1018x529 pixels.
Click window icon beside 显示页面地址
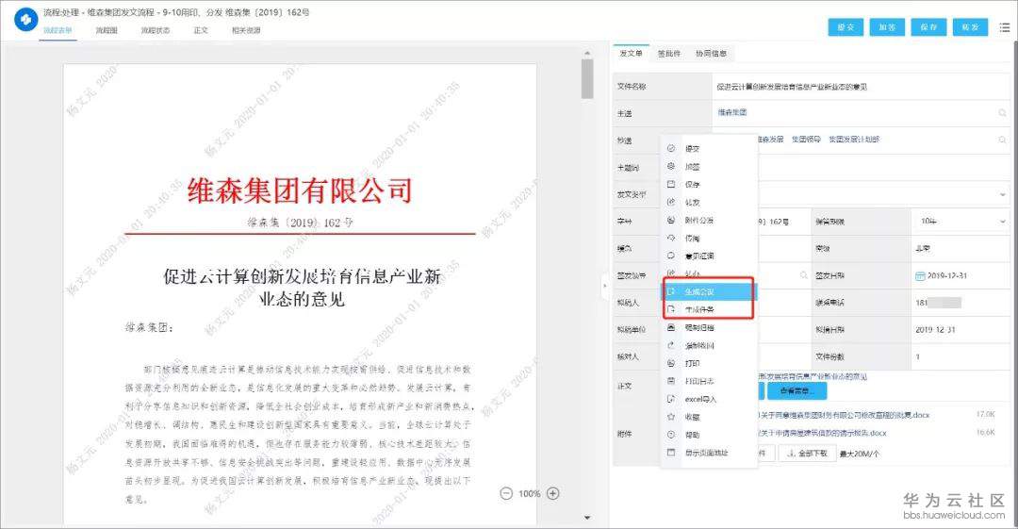(x=671, y=453)
